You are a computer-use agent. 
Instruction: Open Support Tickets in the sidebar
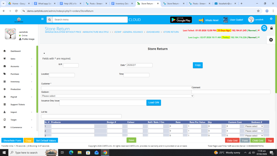18,105
